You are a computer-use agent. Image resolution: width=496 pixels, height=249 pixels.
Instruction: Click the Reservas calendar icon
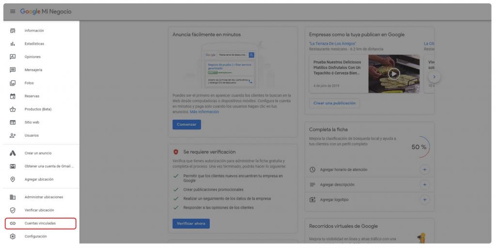(x=13, y=96)
